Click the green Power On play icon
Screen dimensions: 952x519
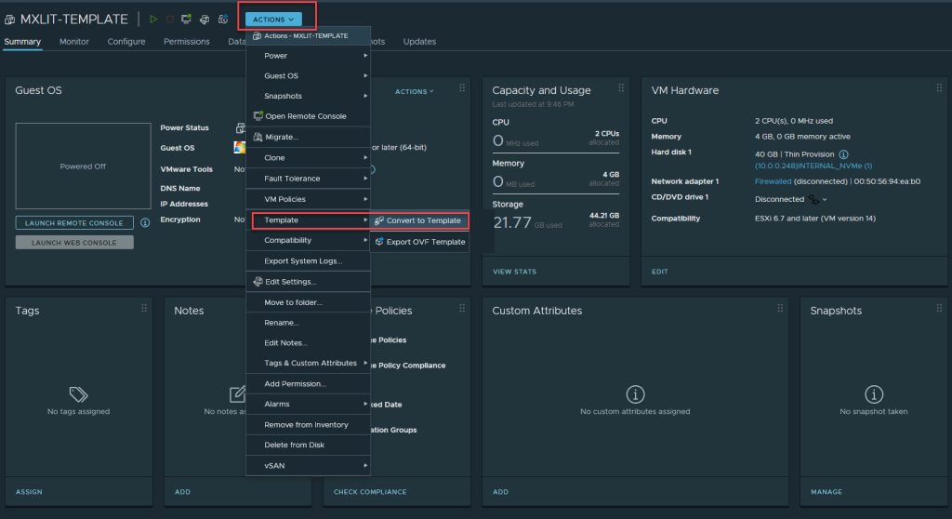click(x=154, y=19)
